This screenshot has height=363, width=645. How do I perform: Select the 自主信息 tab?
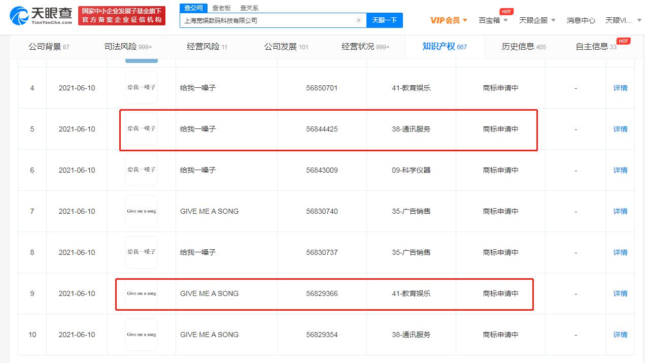point(596,47)
